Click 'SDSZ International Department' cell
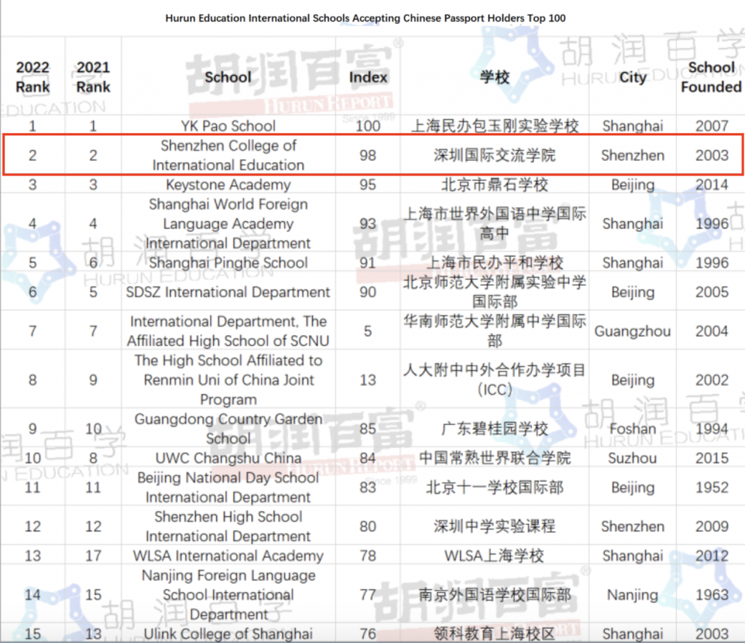Viewport: 745px width, 643px height. coord(228,292)
